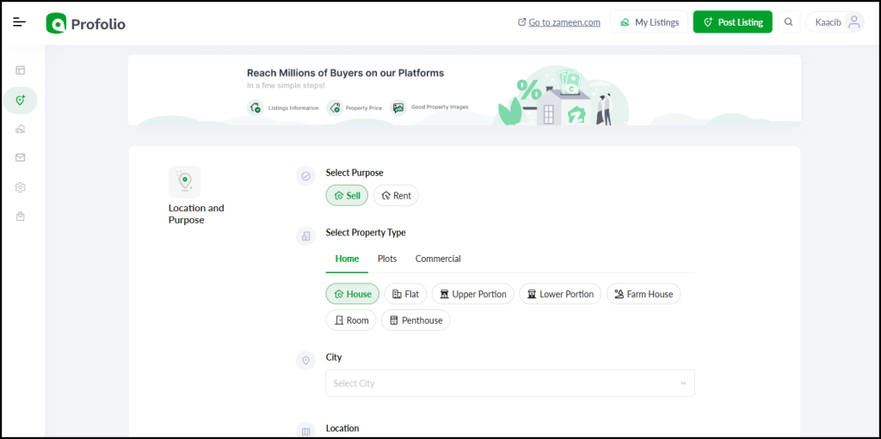The width and height of the screenshot is (881, 439).
Task: Select the post listing pin icon in sidebar
Action: 21,101
